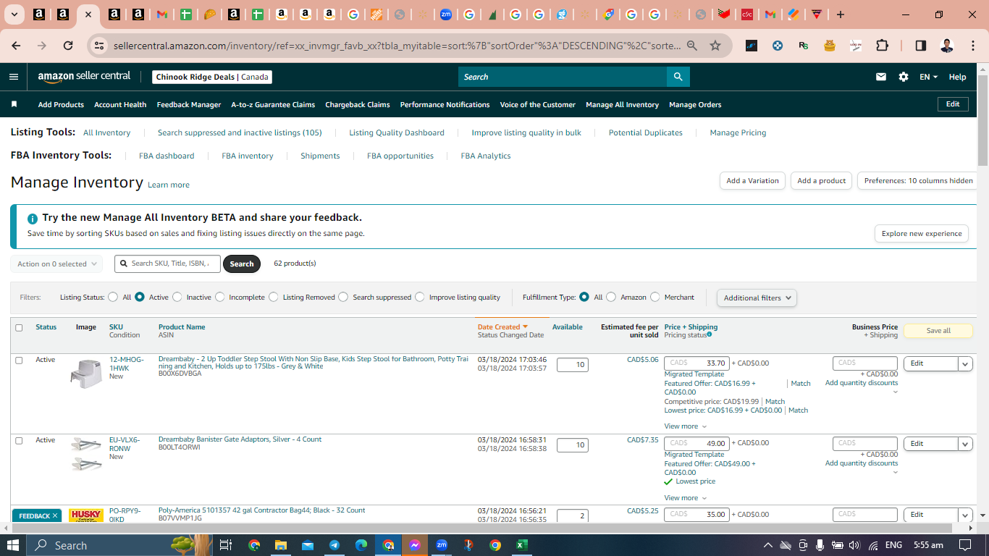This screenshot has width=989, height=556.
Task: Open Edit dropdown arrow for gate adaptors row
Action: (965, 444)
